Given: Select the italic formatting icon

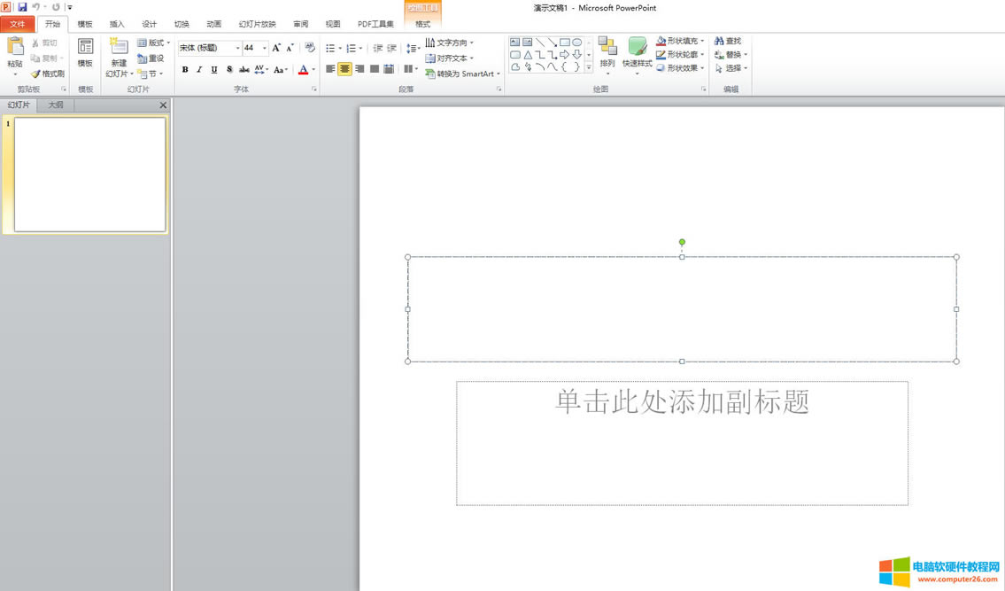Looking at the screenshot, I should point(199,69).
